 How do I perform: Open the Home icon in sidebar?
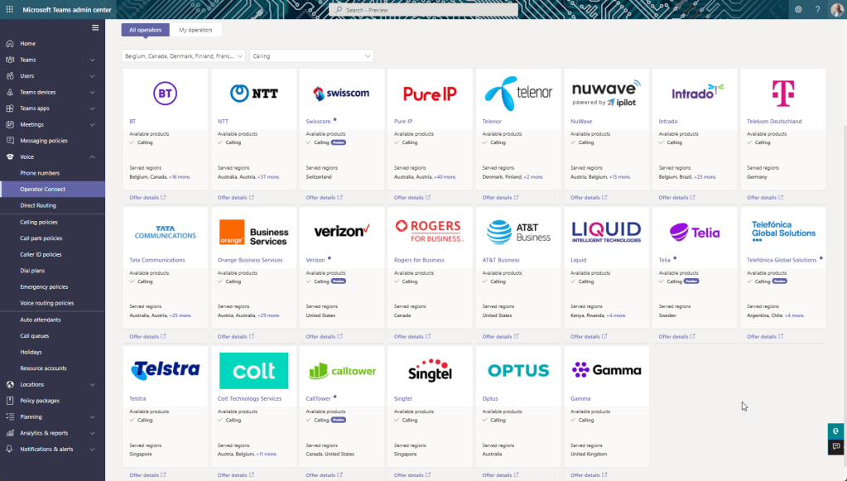9,43
